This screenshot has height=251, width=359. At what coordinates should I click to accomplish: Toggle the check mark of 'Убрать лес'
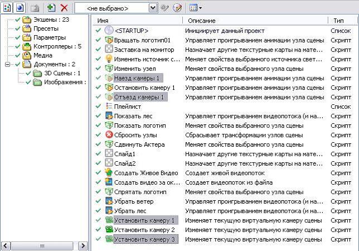(x=98, y=211)
